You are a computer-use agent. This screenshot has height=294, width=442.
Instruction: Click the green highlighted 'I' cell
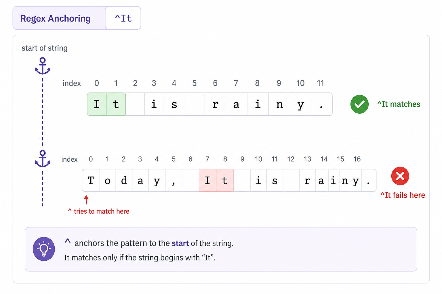tap(97, 104)
